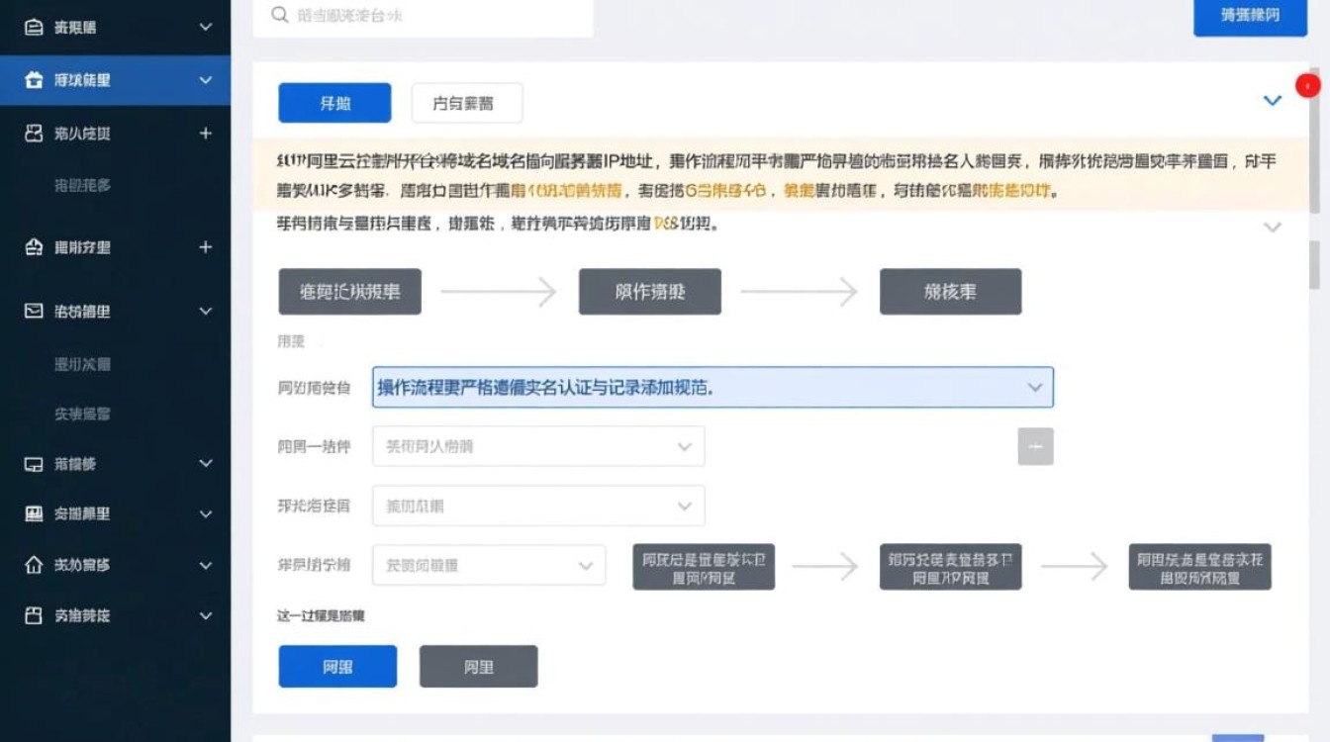This screenshot has height=742, width=1330.
Task: Click the gray button beside the blue submit button
Action: tap(479, 666)
